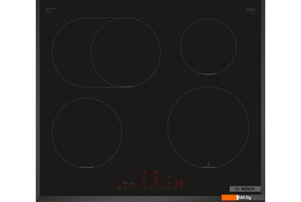Tap the main power on/off icon
Screen dimensions: 301x202
tap(119, 189)
